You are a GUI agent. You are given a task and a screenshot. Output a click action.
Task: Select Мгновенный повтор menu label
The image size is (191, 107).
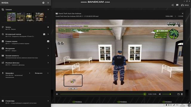(13, 34)
